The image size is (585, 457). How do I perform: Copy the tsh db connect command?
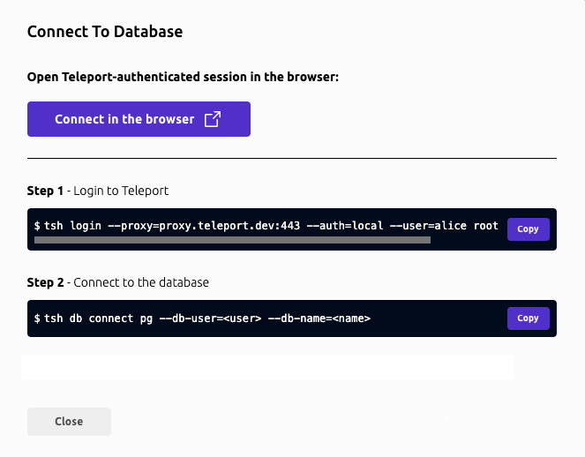tap(528, 318)
